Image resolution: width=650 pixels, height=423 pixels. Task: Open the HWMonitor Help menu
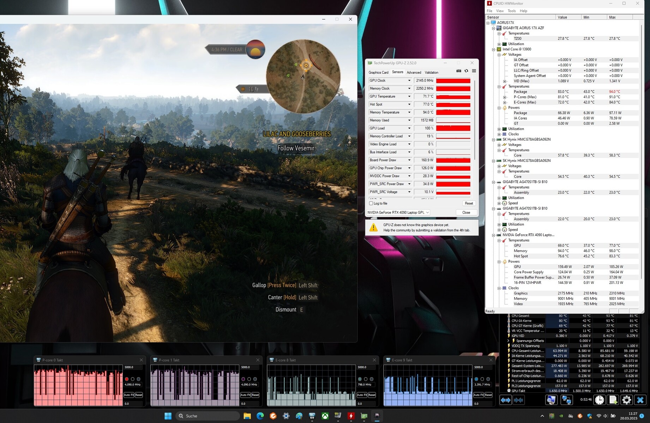point(524,11)
